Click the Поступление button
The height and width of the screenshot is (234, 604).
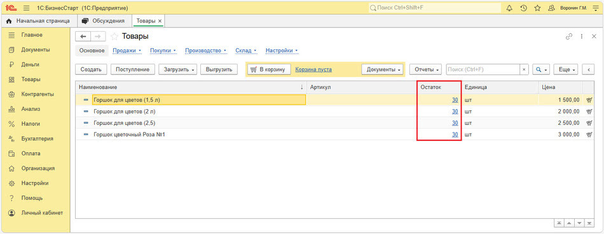point(133,70)
